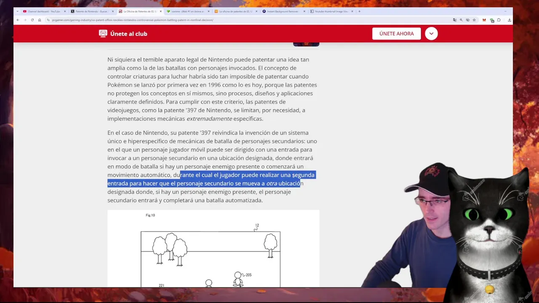This screenshot has height=303, width=539.
Task: Click the Fig.10 patent diagram image
Action: tap(213, 249)
